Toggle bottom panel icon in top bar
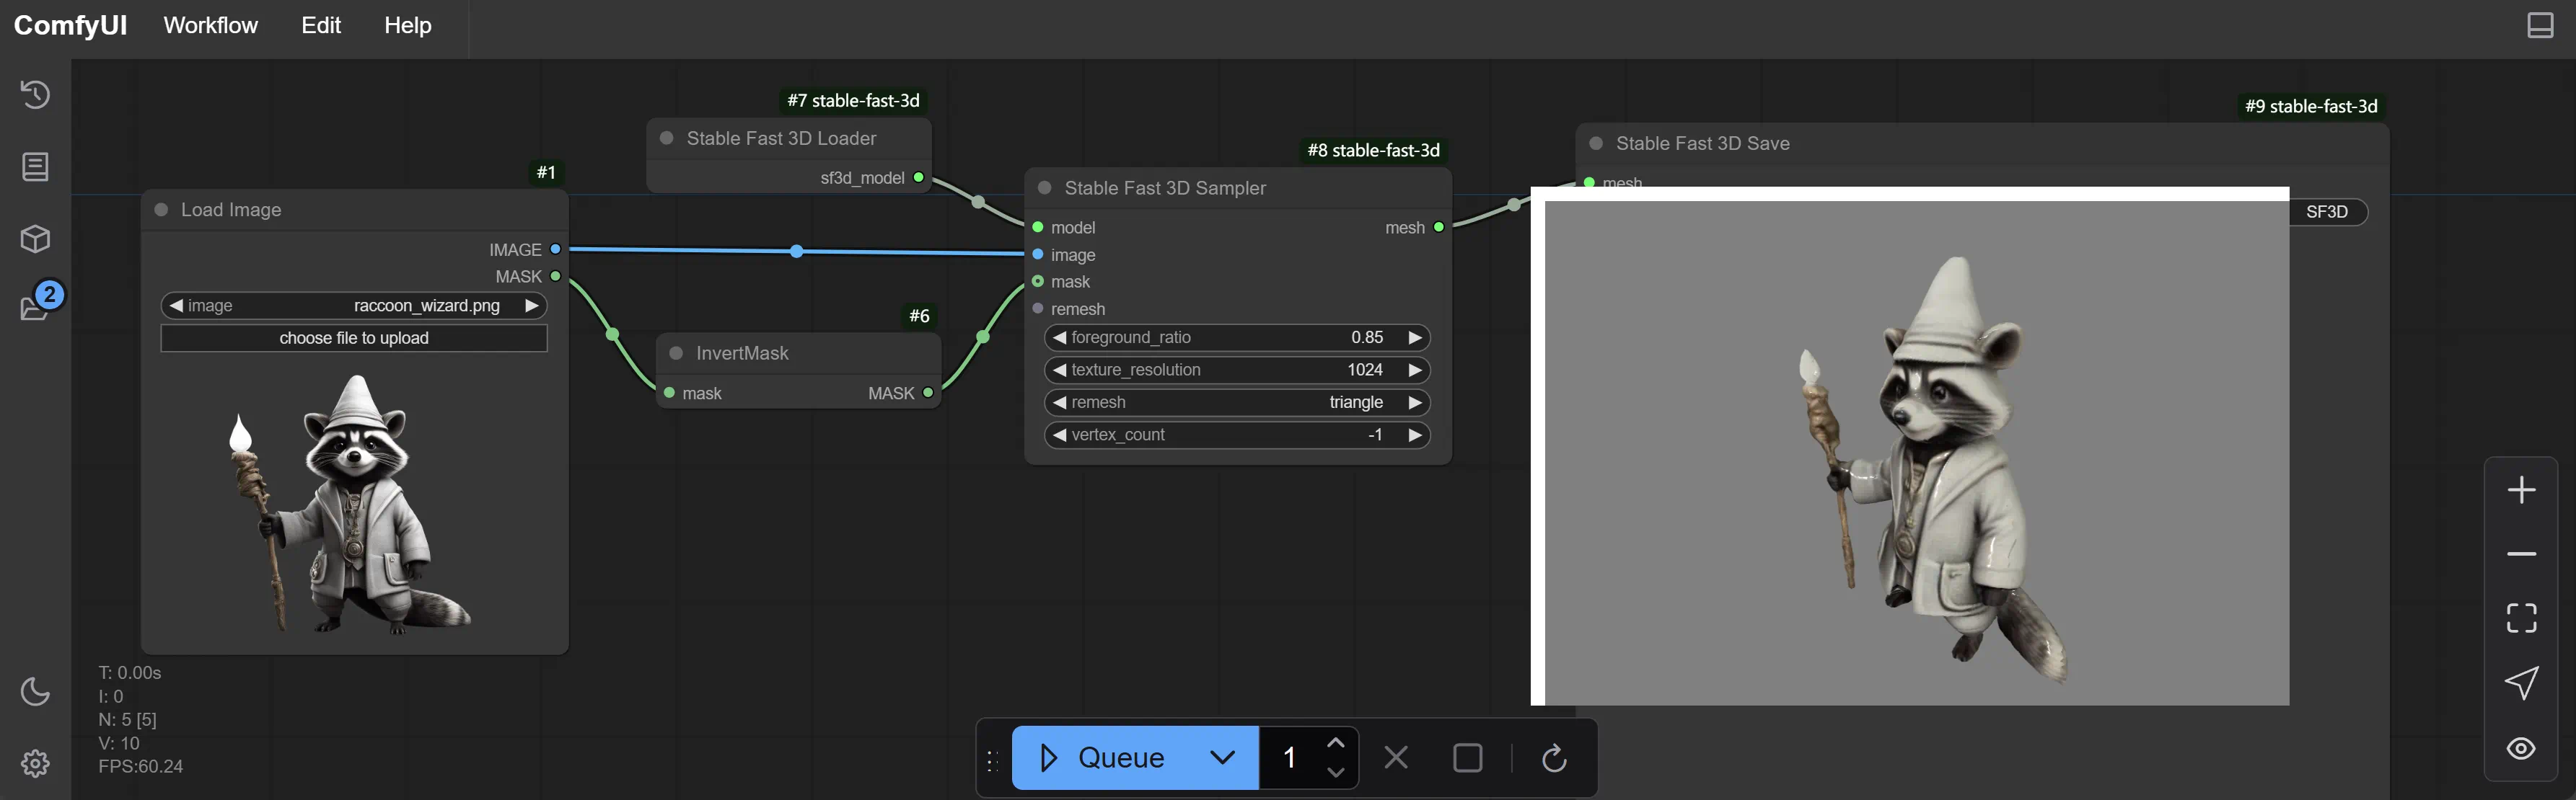 click(x=2540, y=25)
